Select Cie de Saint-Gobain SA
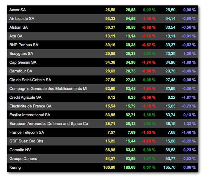Screen dimensions: 208x182 tap(30, 80)
